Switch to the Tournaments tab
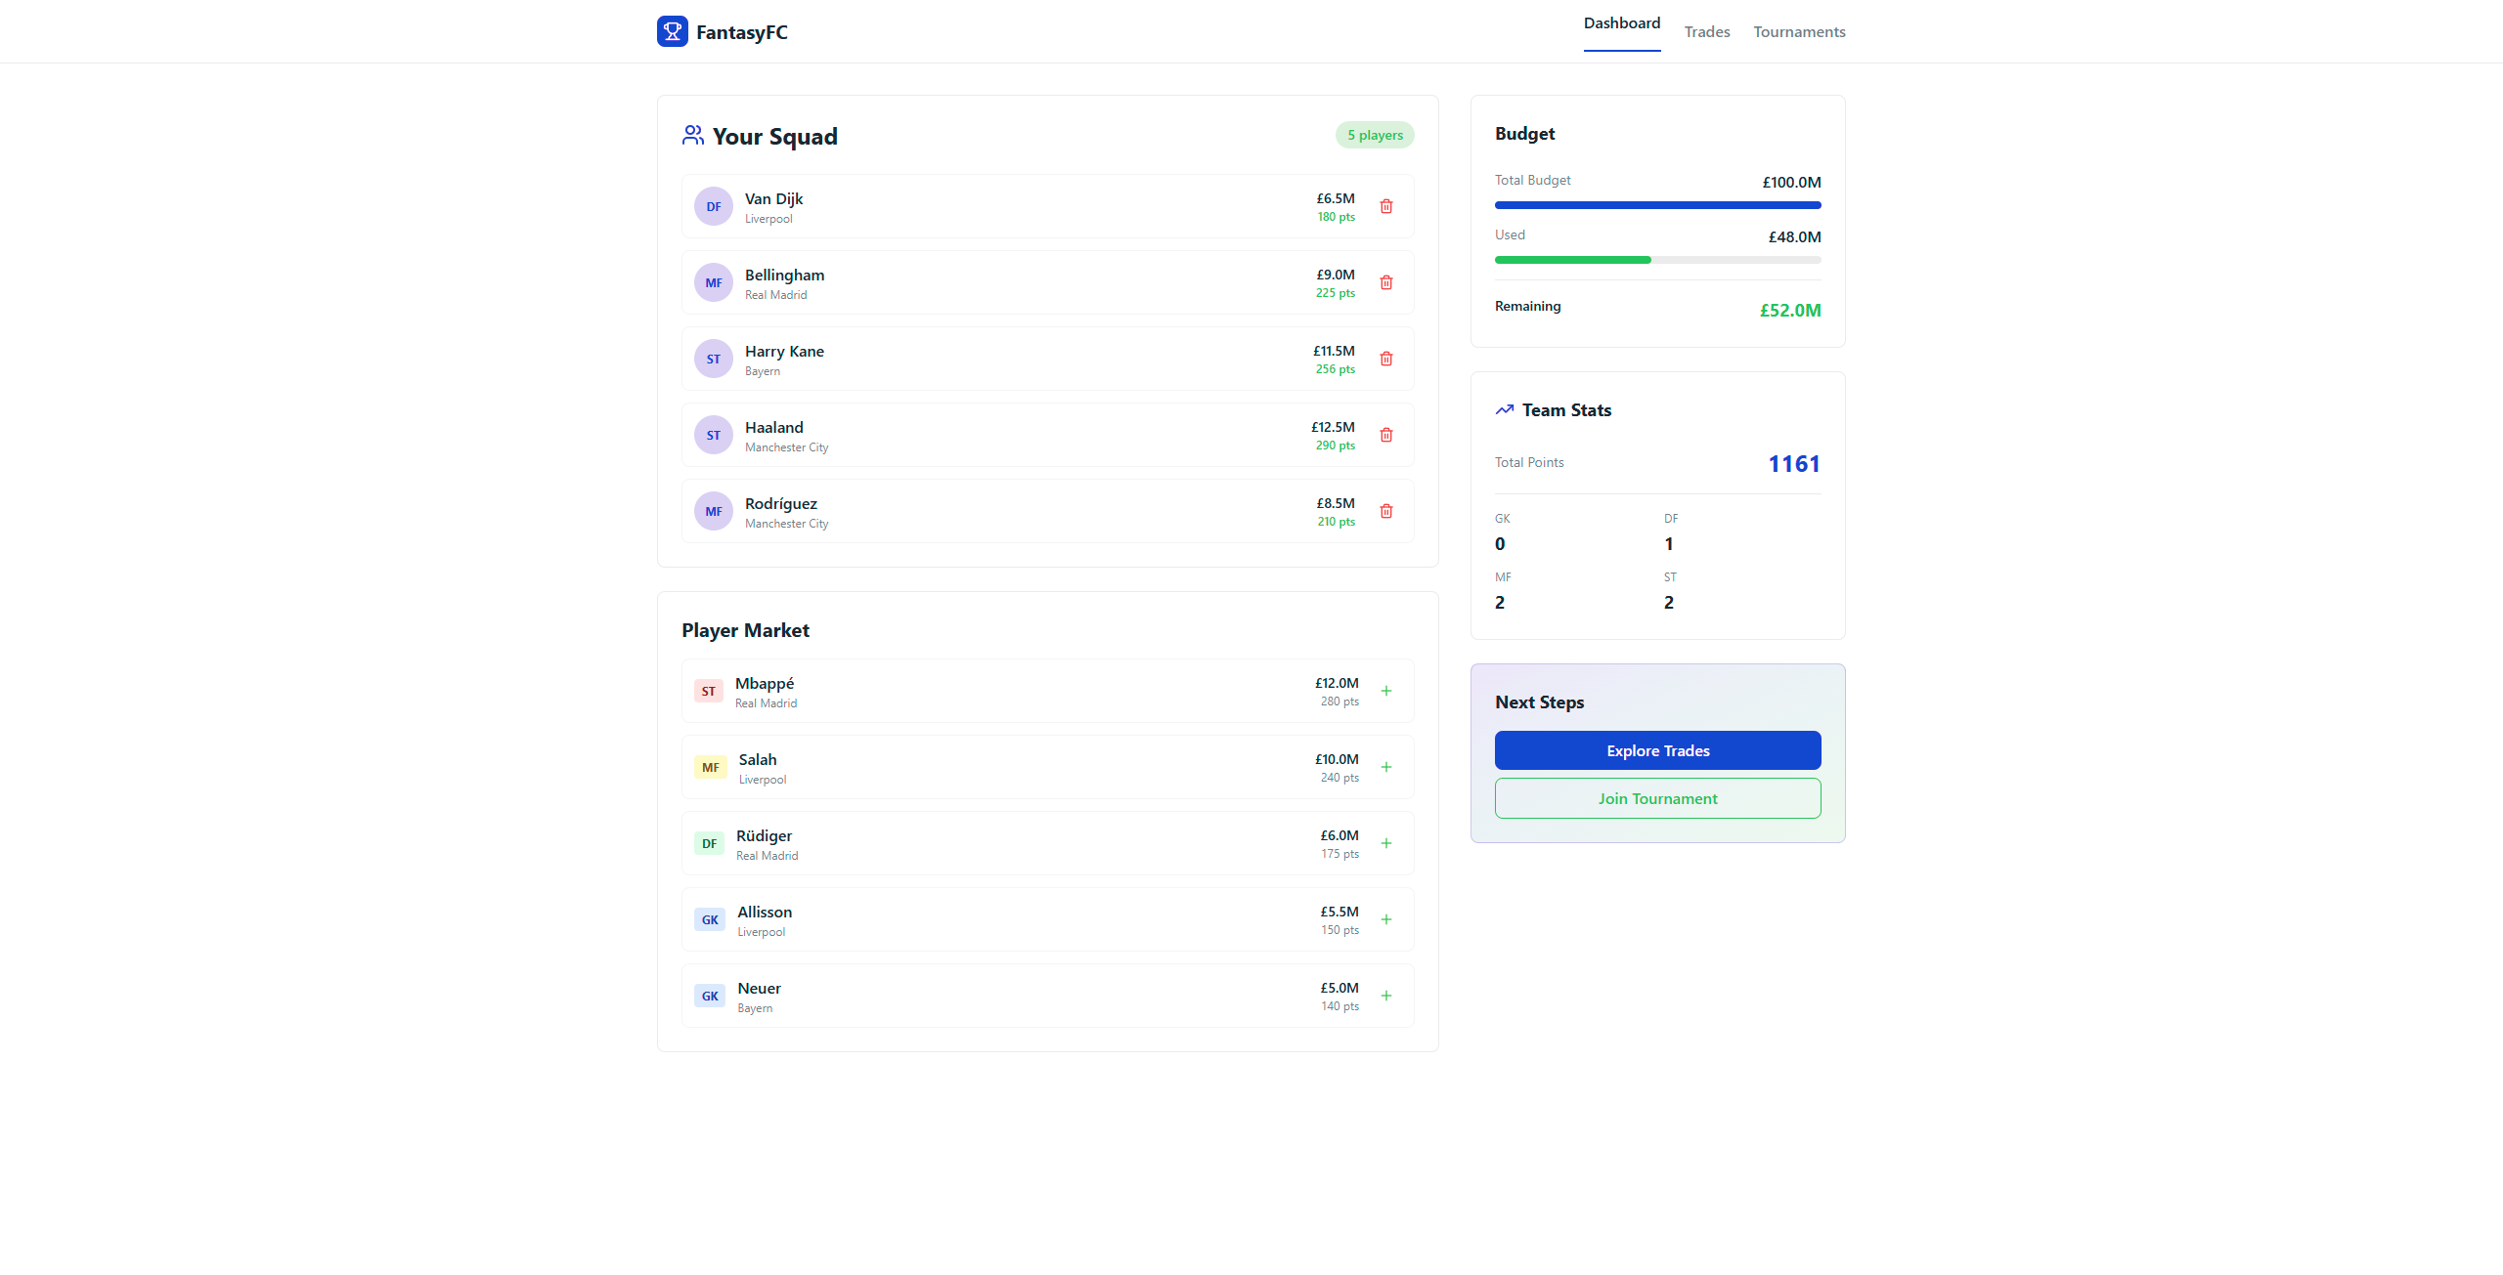Screen dimensions: 2503x1275 [1798, 32]
